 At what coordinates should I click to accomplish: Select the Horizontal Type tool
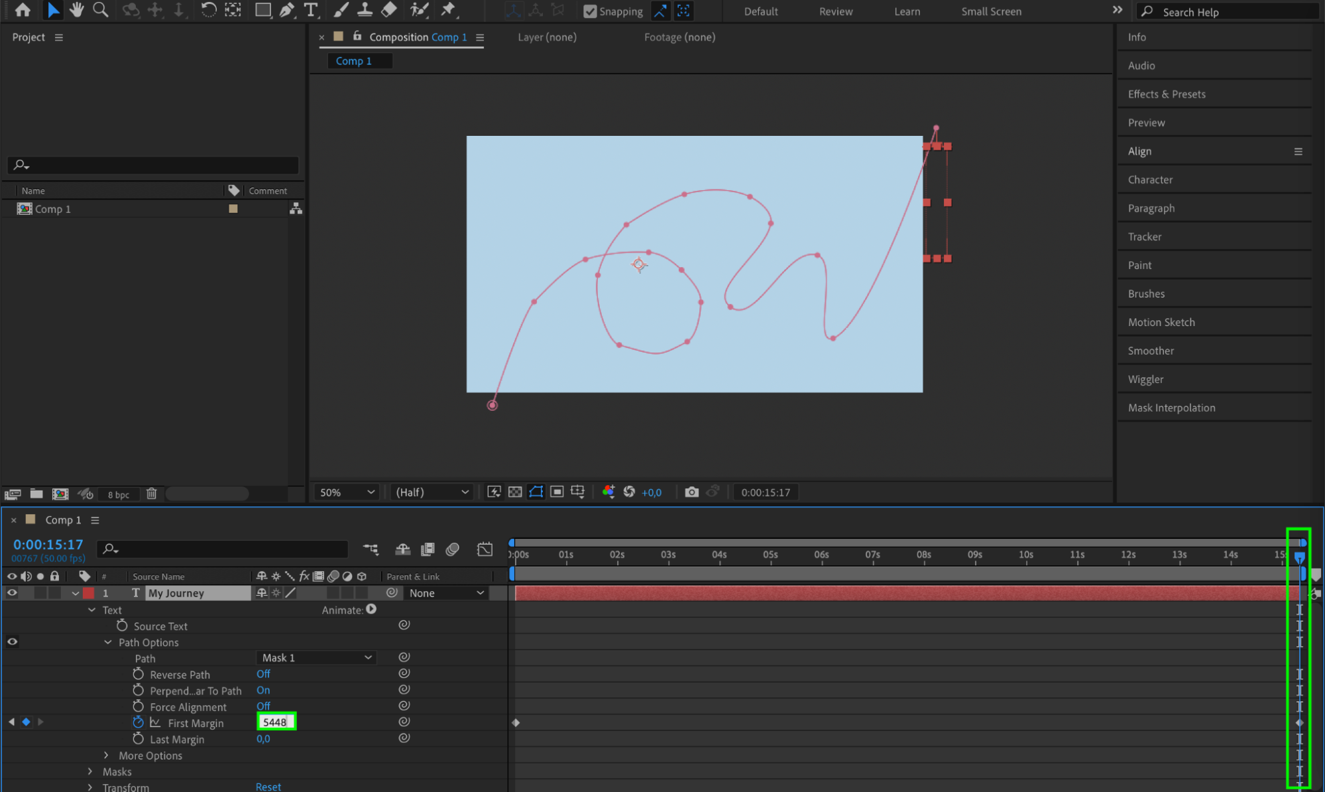click(x=310, y=10)
